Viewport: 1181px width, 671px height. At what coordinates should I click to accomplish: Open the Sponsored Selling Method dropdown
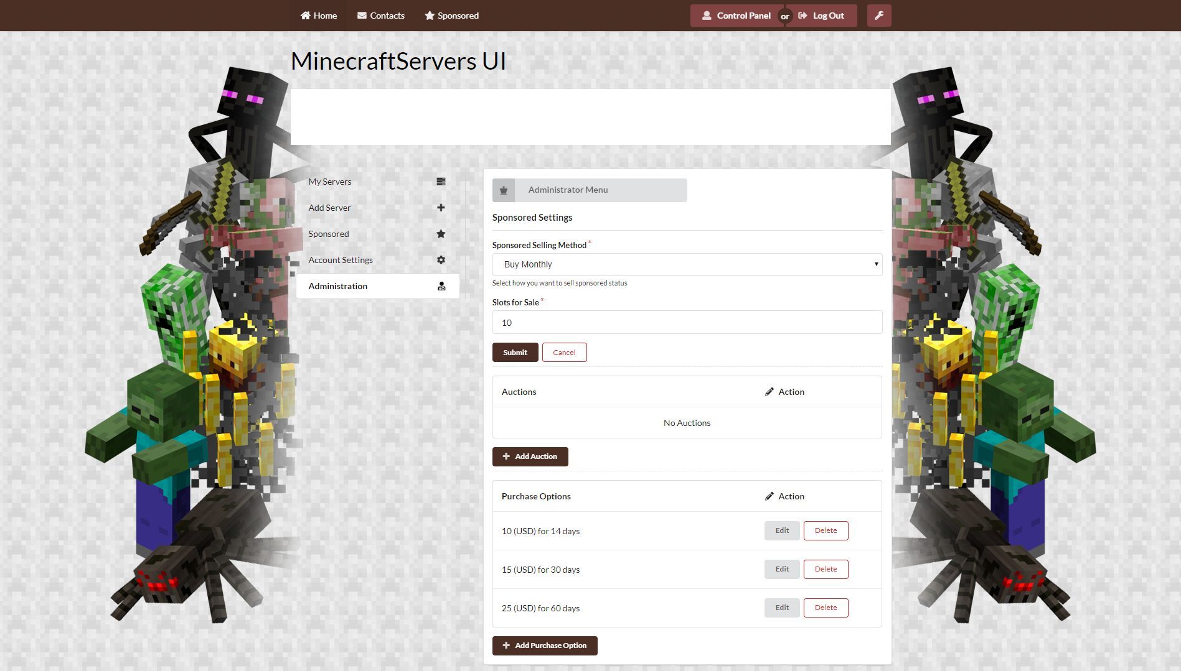[687, 264]
